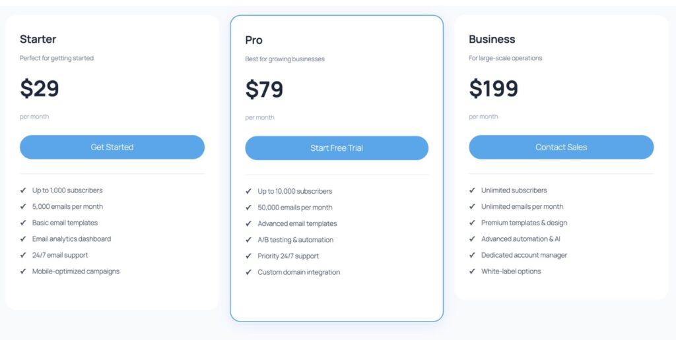Click the Advanced automation & AI feature

(521, 239)
